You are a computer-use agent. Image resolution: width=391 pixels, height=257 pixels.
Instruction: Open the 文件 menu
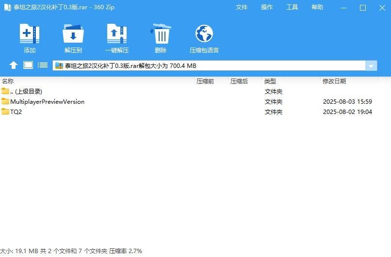[x=242, y=7]
